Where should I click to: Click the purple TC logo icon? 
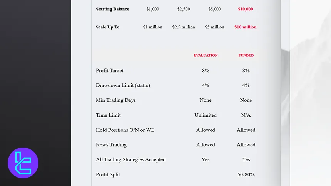coord(23,163)
